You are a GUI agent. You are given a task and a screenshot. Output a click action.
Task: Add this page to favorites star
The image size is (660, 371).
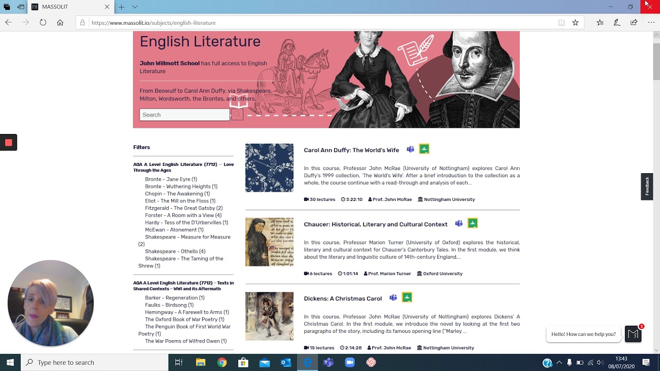click(x=575, y=23)
